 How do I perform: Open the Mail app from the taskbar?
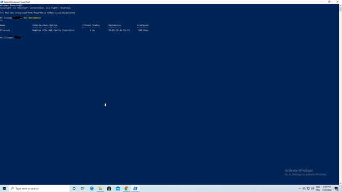click(118, 188)
